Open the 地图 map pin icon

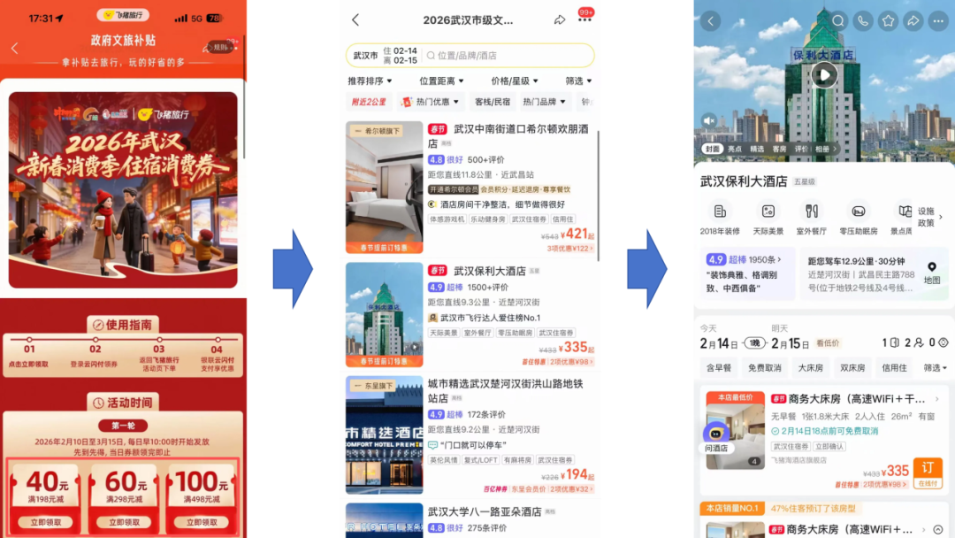pyautogui.click(x=932, y=273)
